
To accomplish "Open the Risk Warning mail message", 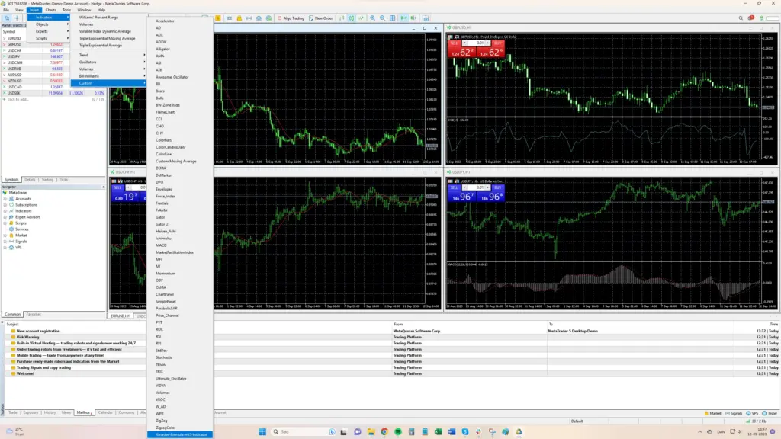I will click(x=28, y=337).
